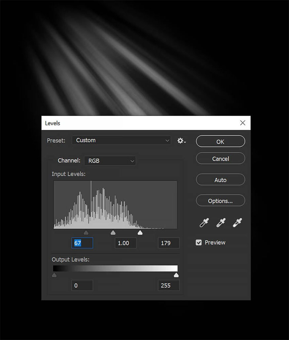Click the midtone gamma slider handle
Viewport: 289px width, 340px height.
coord(113,233)
